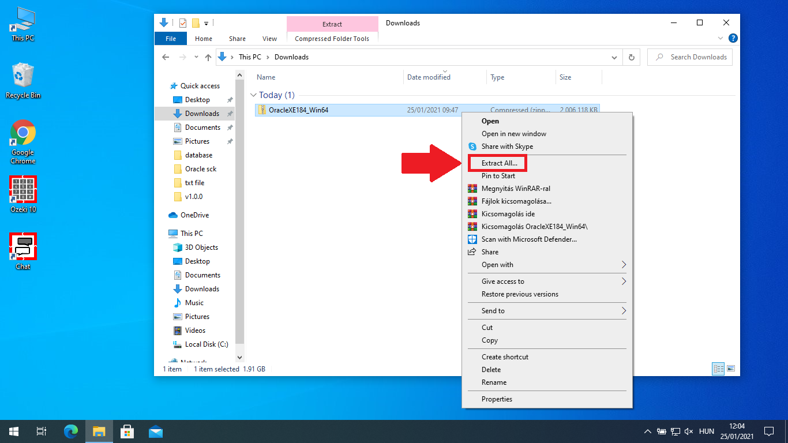Switch to large thumbnails view toggle
The width and height of the screenshot is (788, 443).
pos(731,369)
